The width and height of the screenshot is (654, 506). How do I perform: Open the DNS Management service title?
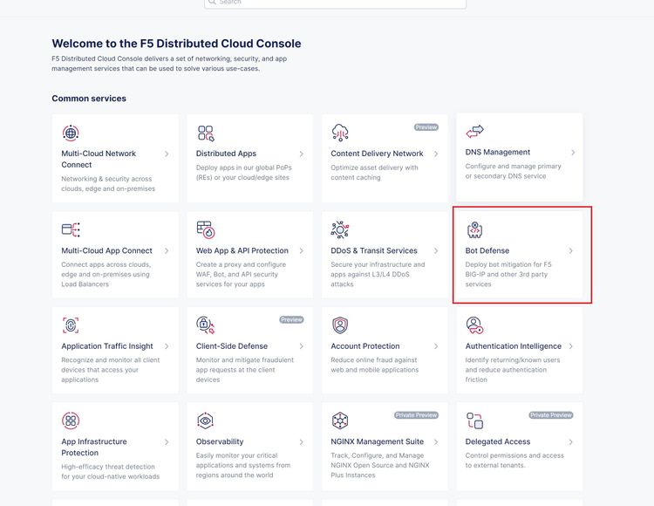coord(497,152)
